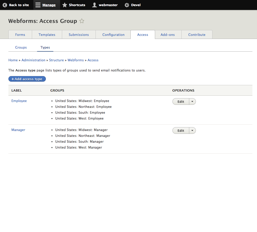This screenshot has height=232, width=257.
Task: Expand Edit operations dropdown for Employee
Action: (192, 101)
